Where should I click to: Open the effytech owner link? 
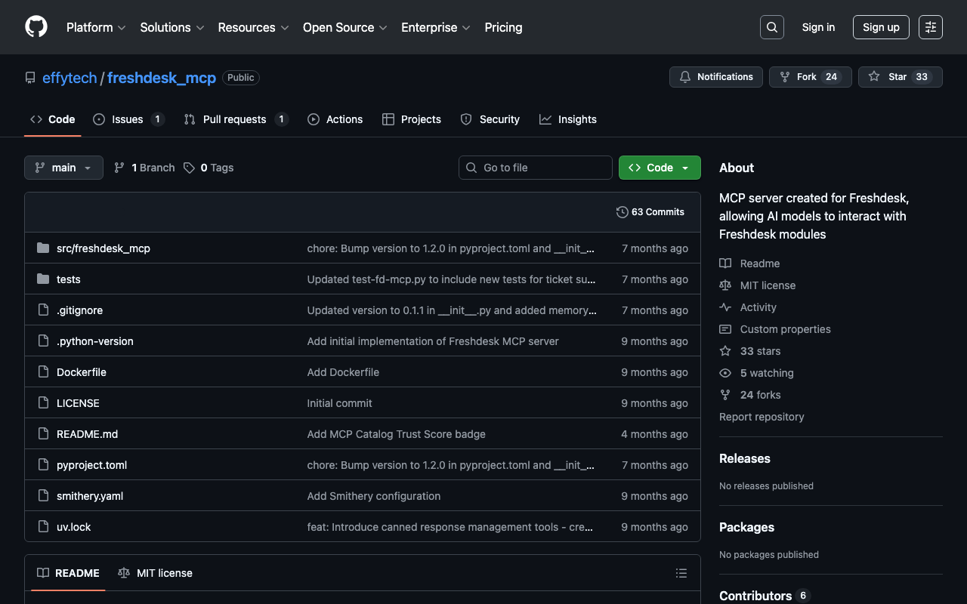tap(70, 78)
